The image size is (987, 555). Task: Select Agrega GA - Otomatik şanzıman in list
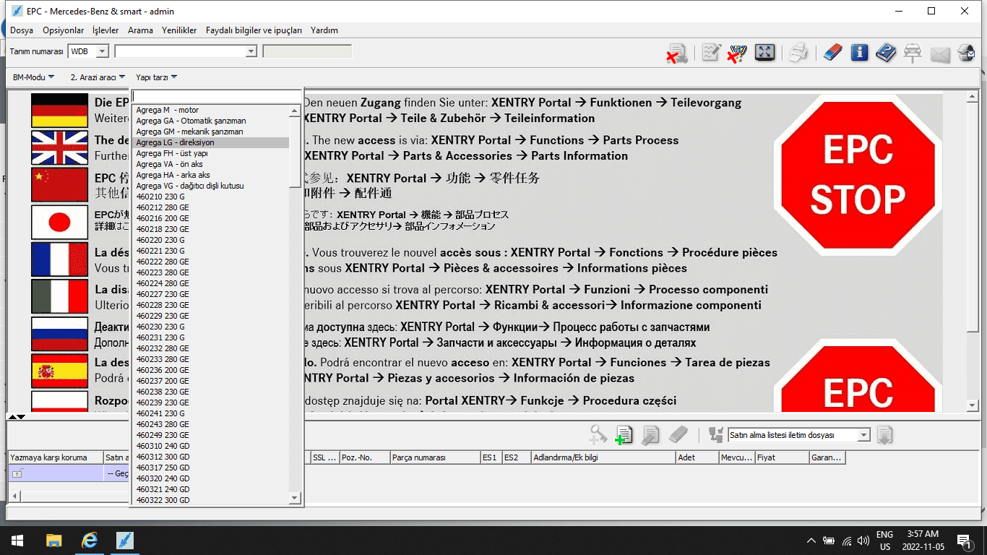coord(191,121)
